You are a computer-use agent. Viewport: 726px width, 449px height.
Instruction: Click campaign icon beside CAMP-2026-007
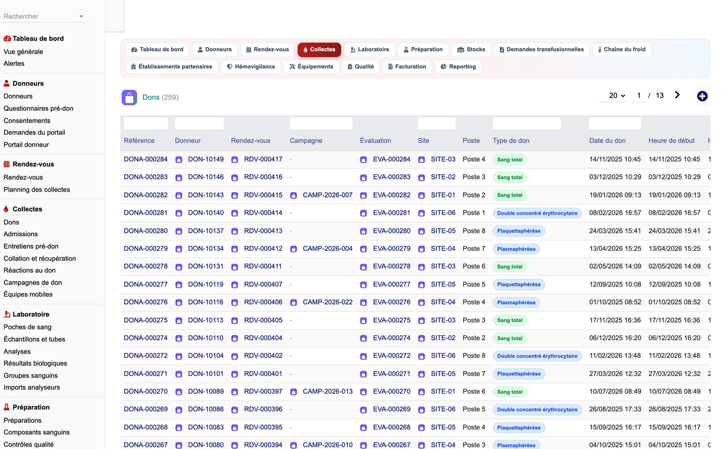pyautogui.click(x=293, y=196)
